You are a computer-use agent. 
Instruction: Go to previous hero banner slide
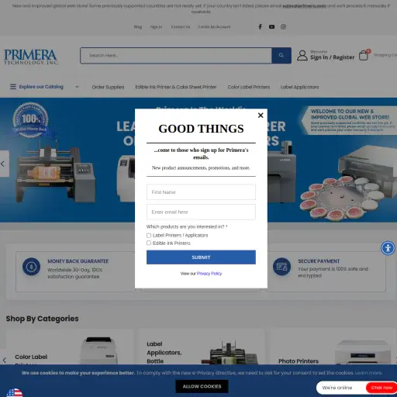point(4,164)
